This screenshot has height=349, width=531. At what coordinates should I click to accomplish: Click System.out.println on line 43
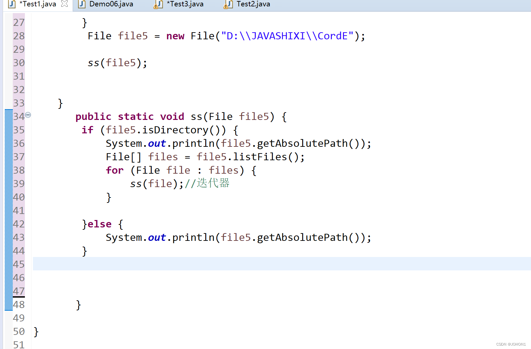coord(160,237)
